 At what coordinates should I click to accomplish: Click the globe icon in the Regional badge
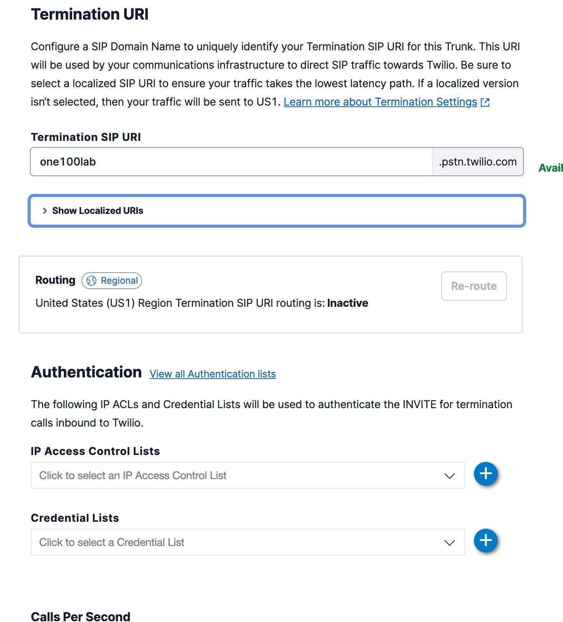coord(91,281)
